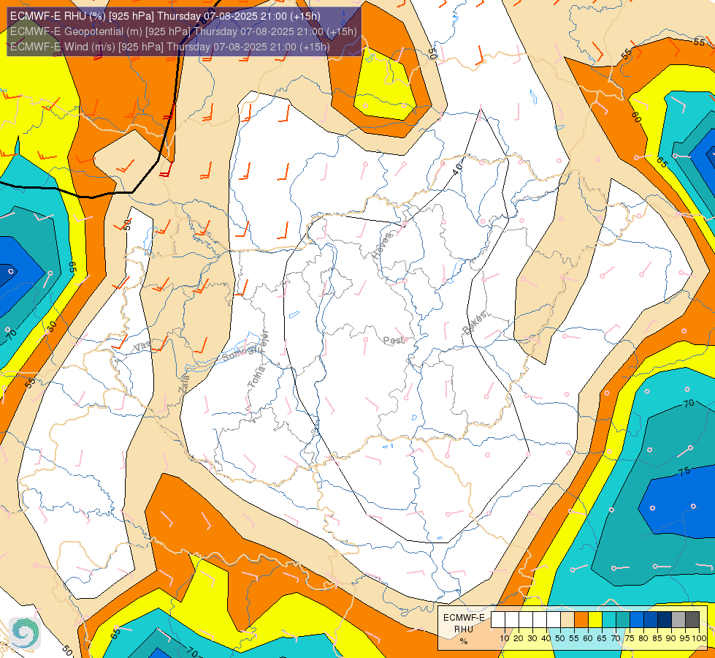The width and height of the screenshot is (715, 658).
Task: Click the swirl logo icon in the bottom-left corner
Action: [25, 633]
